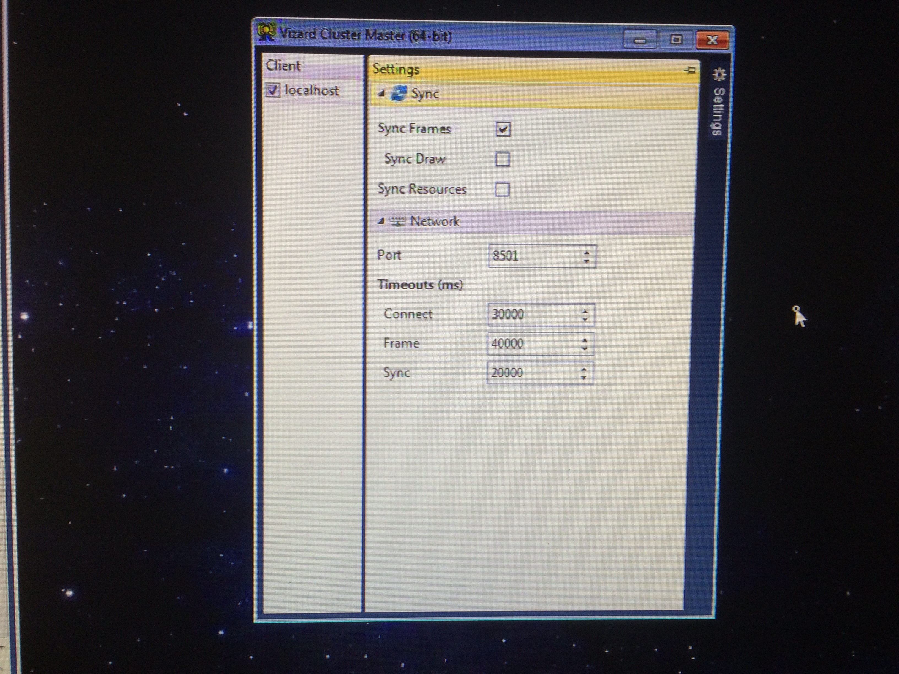This screenshot has width=899, height=674.
Task: Toggle the localhost client checkbox
Action: [x=273, y=90]
